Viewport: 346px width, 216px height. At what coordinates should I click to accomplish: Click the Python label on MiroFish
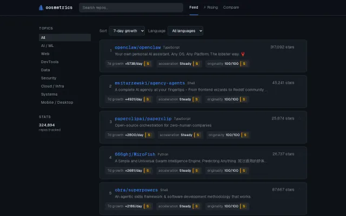(x=163, y=154)
